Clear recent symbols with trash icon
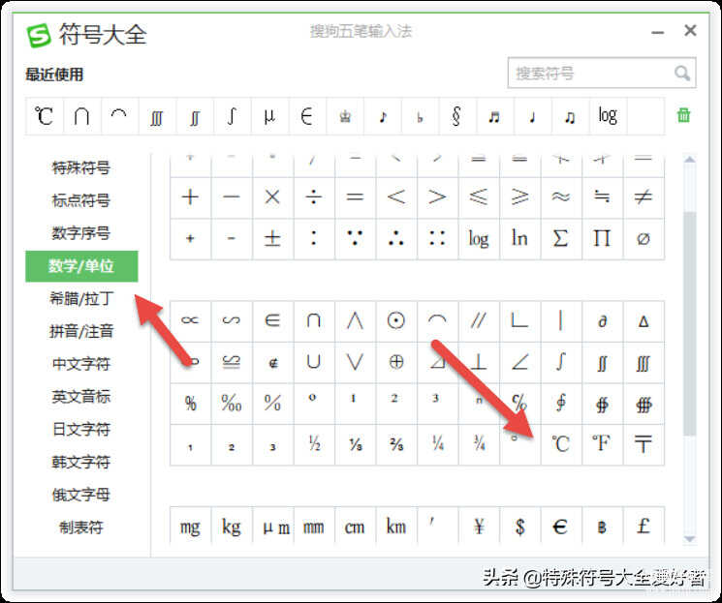The width and height of the screenshot is (722, 603). [684, 115]
